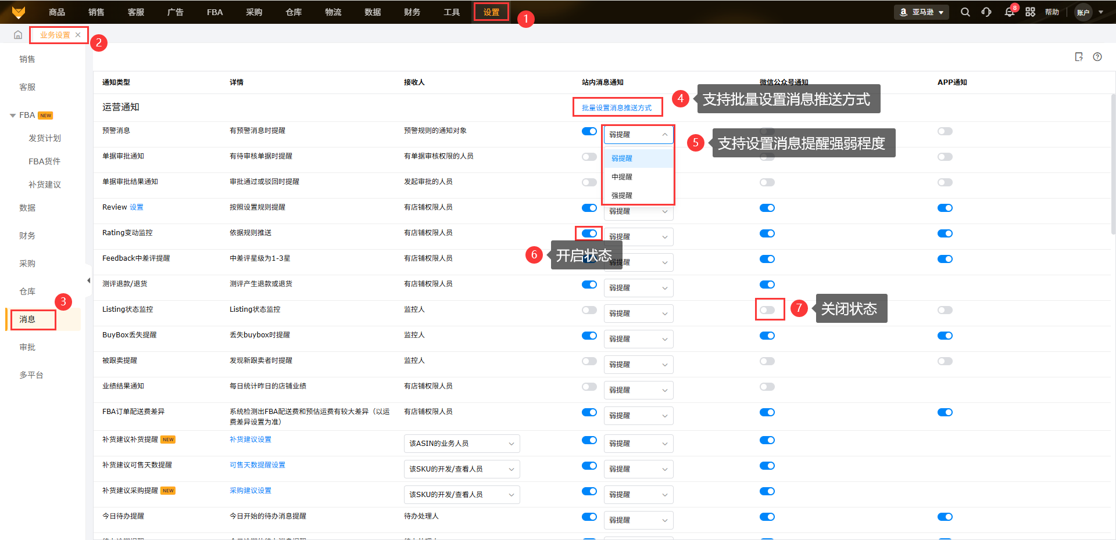The height and width of the screenshot is (540, 1116).
Task: Click the vertical scrollbar of the table
Action: [1113, 164]
